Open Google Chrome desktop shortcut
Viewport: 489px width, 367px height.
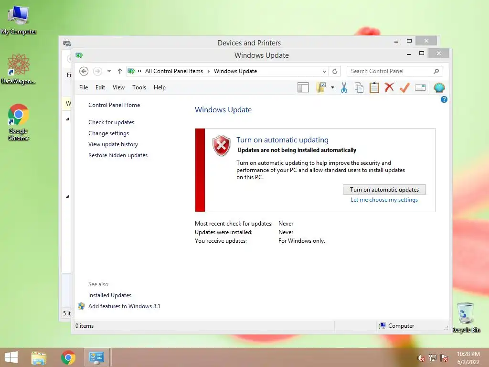[x=19, y=122]
